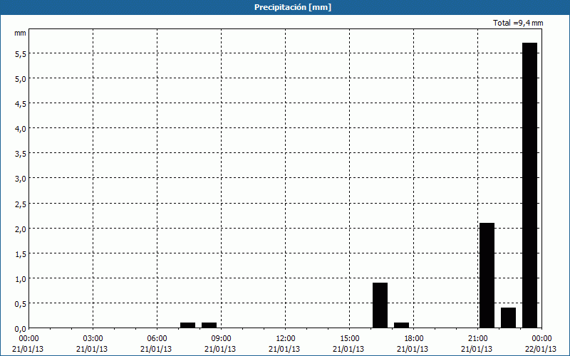Click the Precipitación [mm] title bar

click(x=285, y=7)
